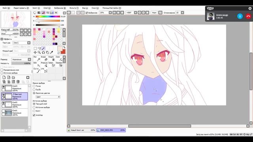
Task: Open the 25% zoom dropdown in toolbar
Action: coord(110,13)
